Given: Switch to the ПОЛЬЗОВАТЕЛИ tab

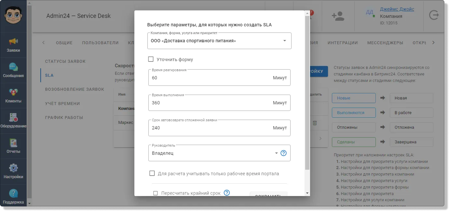Looking at the screenshot, I should tap(100, 43).
